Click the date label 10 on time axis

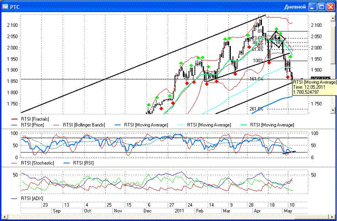coord(291,205)
